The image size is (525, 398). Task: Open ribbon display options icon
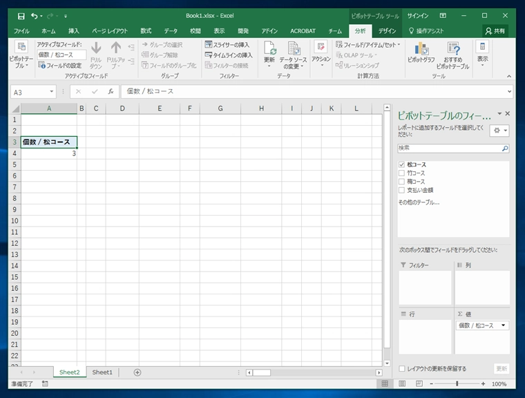coord(443,16)
